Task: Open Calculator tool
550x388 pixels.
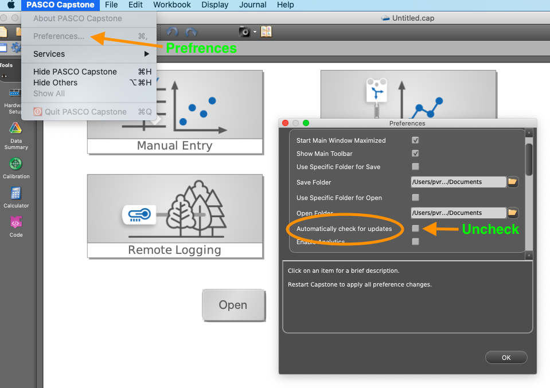Action: point(16,197)
